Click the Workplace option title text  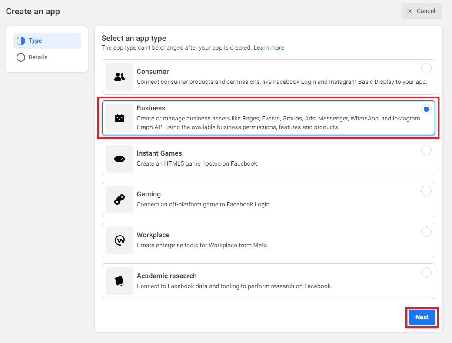pos(153,235)
